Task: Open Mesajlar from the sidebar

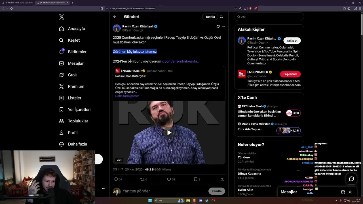Action: coord(71,63)
